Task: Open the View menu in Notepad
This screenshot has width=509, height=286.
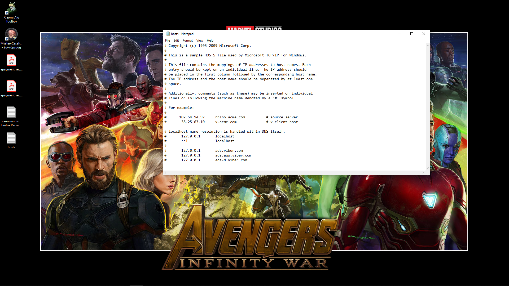Action: click(200, 41)
